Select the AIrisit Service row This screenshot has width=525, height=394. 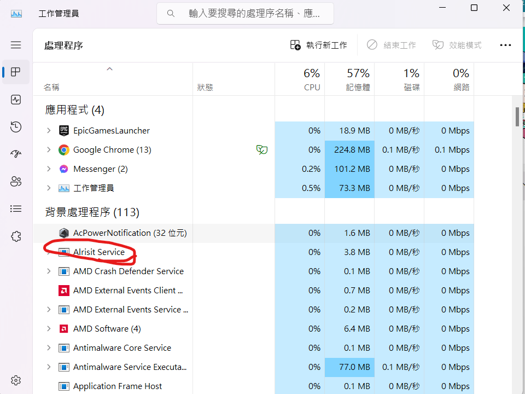(x=253, y=252)
